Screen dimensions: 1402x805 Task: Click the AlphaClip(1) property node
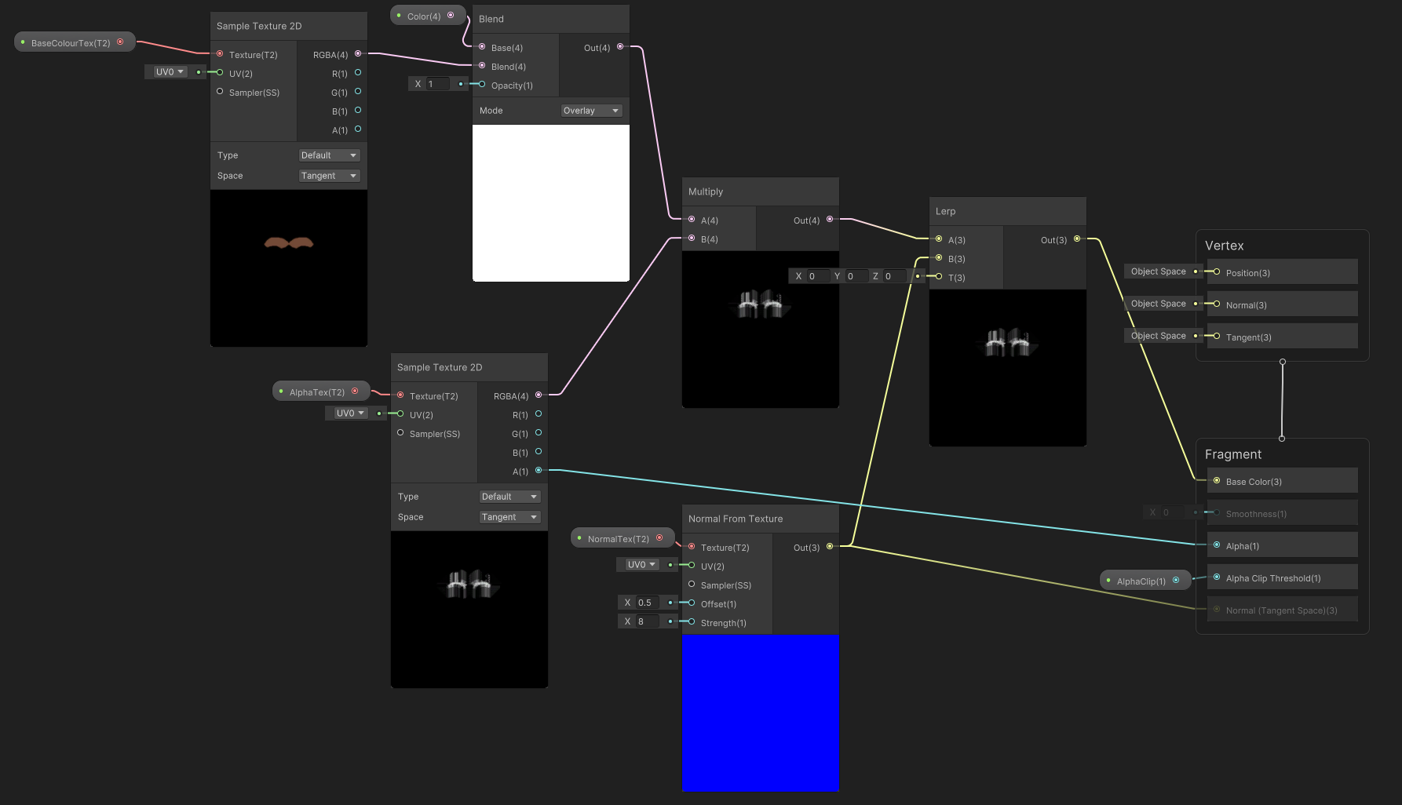coord(1145,581)
